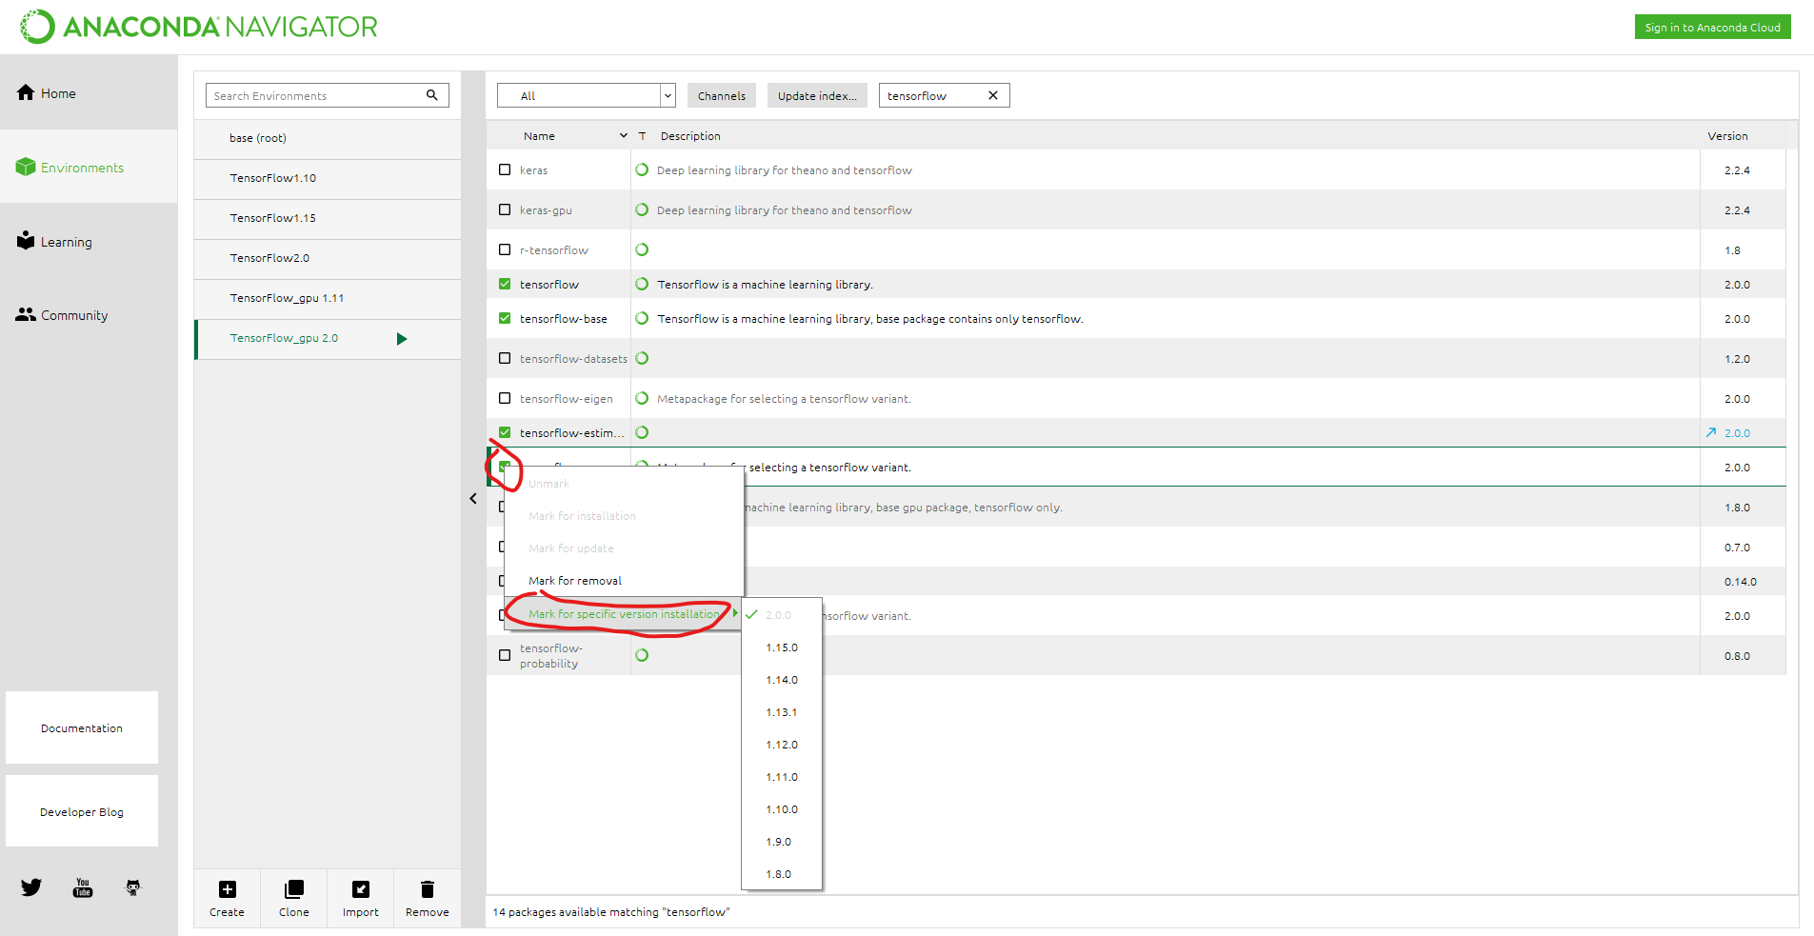Open Environments cube icon
Viewport: 1814px width, 936px height.
(26, 167)
